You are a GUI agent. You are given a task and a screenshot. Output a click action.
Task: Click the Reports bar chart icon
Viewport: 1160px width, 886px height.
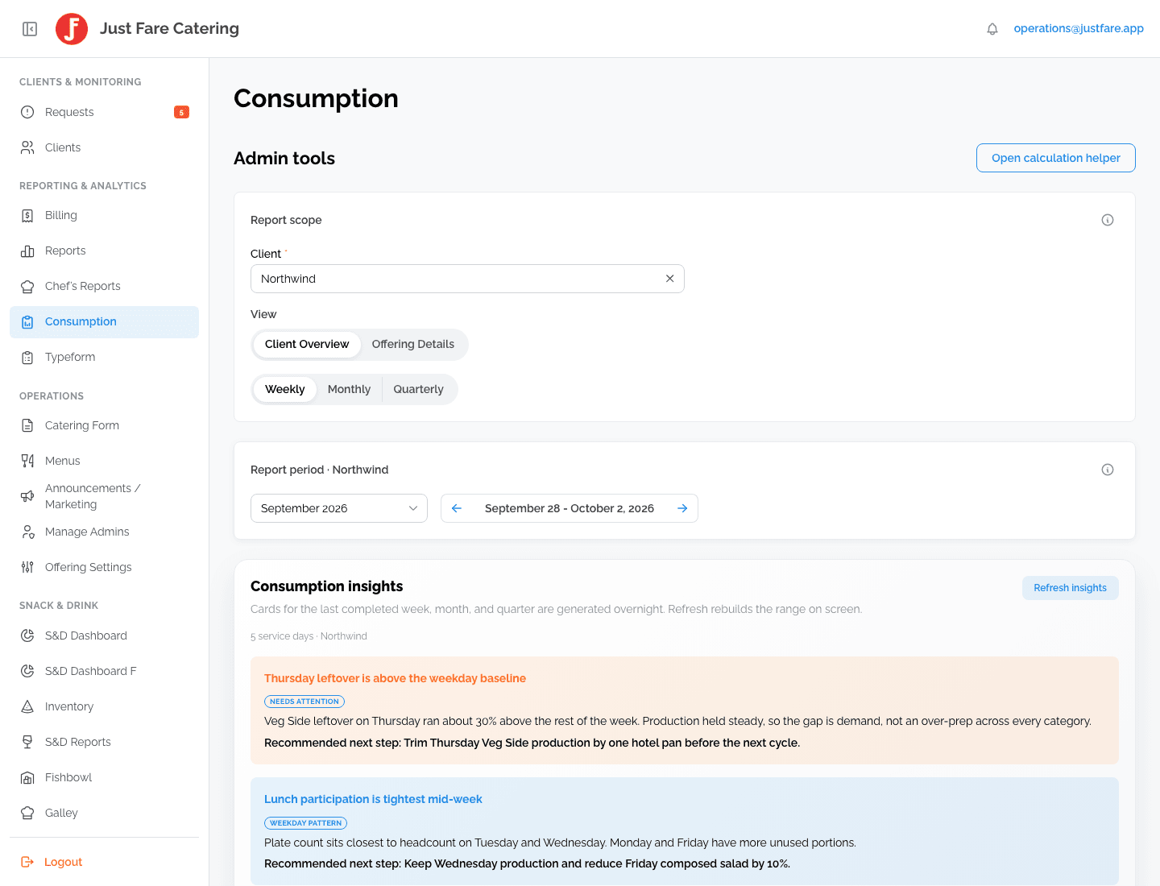27,250
